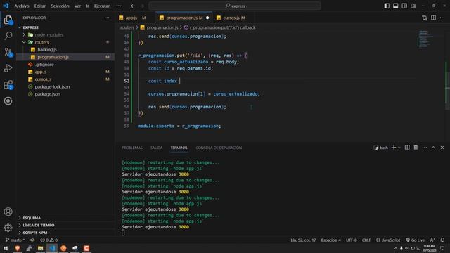Open editor more actions menu
Image resolution: width=450 pixels, height=253 pixels.
coord(442,18)
